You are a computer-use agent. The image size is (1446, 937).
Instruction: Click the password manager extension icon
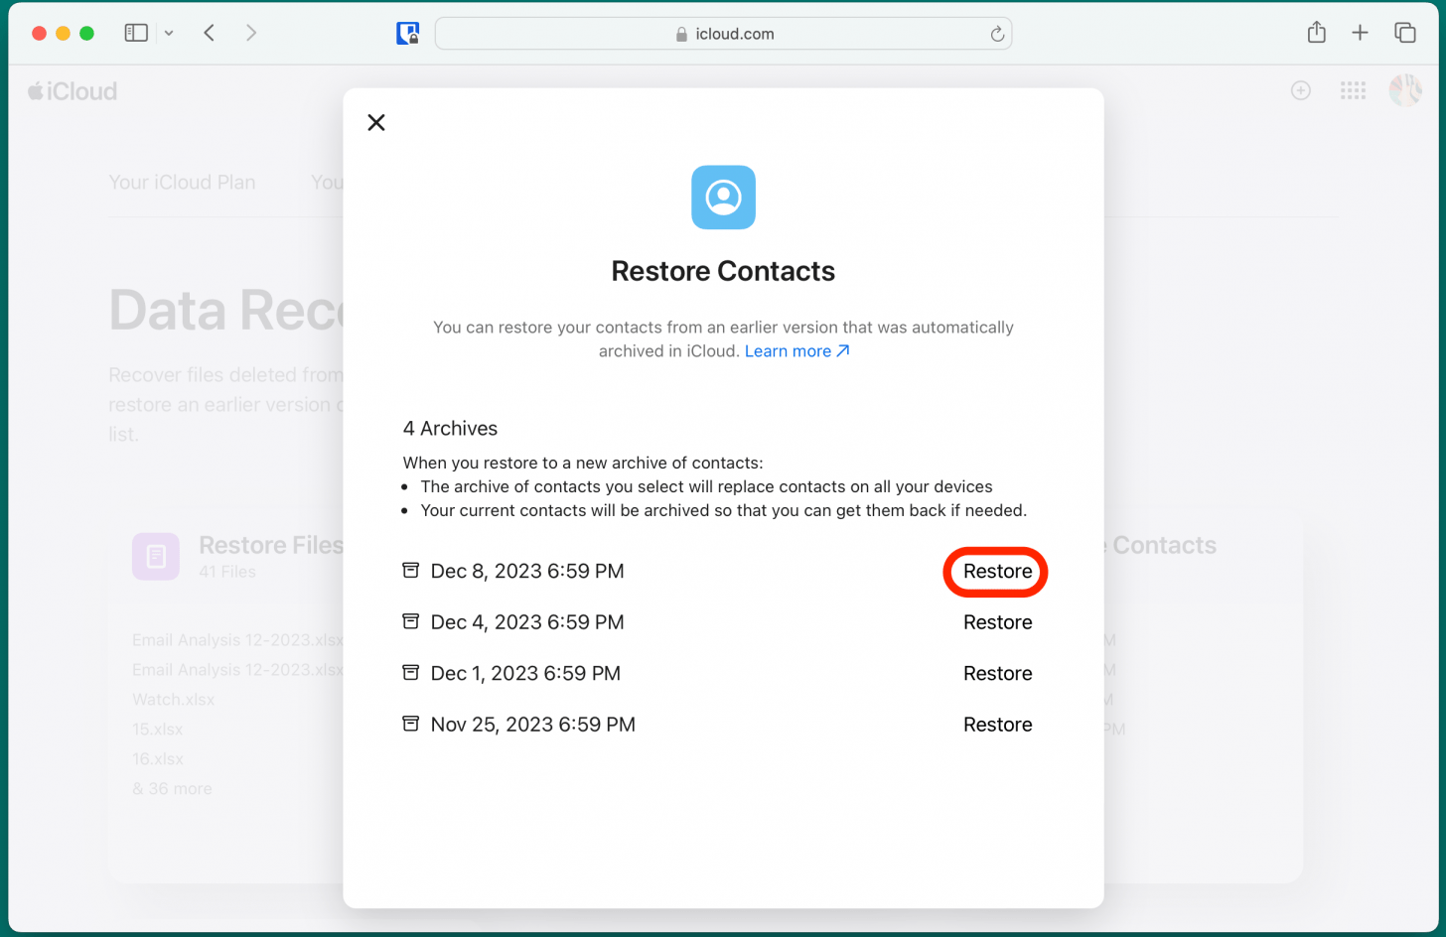tap(407, 33)
